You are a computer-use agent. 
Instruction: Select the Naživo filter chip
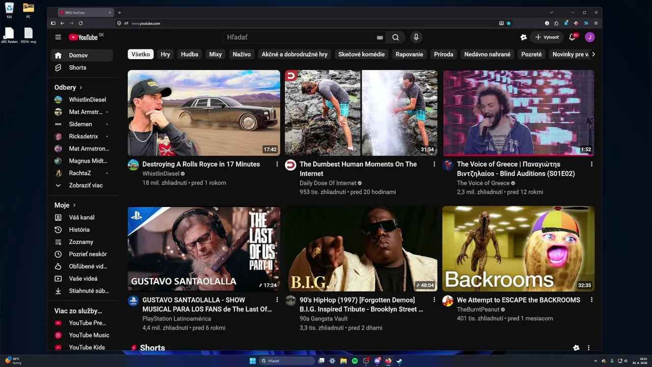(x=241, y=54)
